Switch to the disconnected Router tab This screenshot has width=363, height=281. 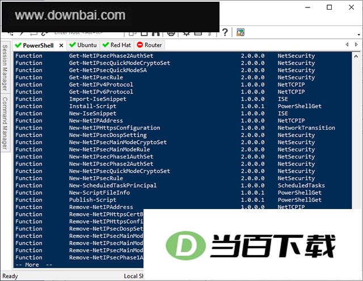coord(149,45)
